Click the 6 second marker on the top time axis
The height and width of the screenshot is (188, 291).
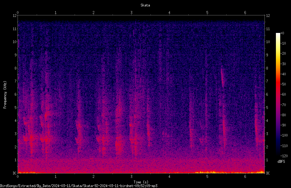click(x=245, y=13)
